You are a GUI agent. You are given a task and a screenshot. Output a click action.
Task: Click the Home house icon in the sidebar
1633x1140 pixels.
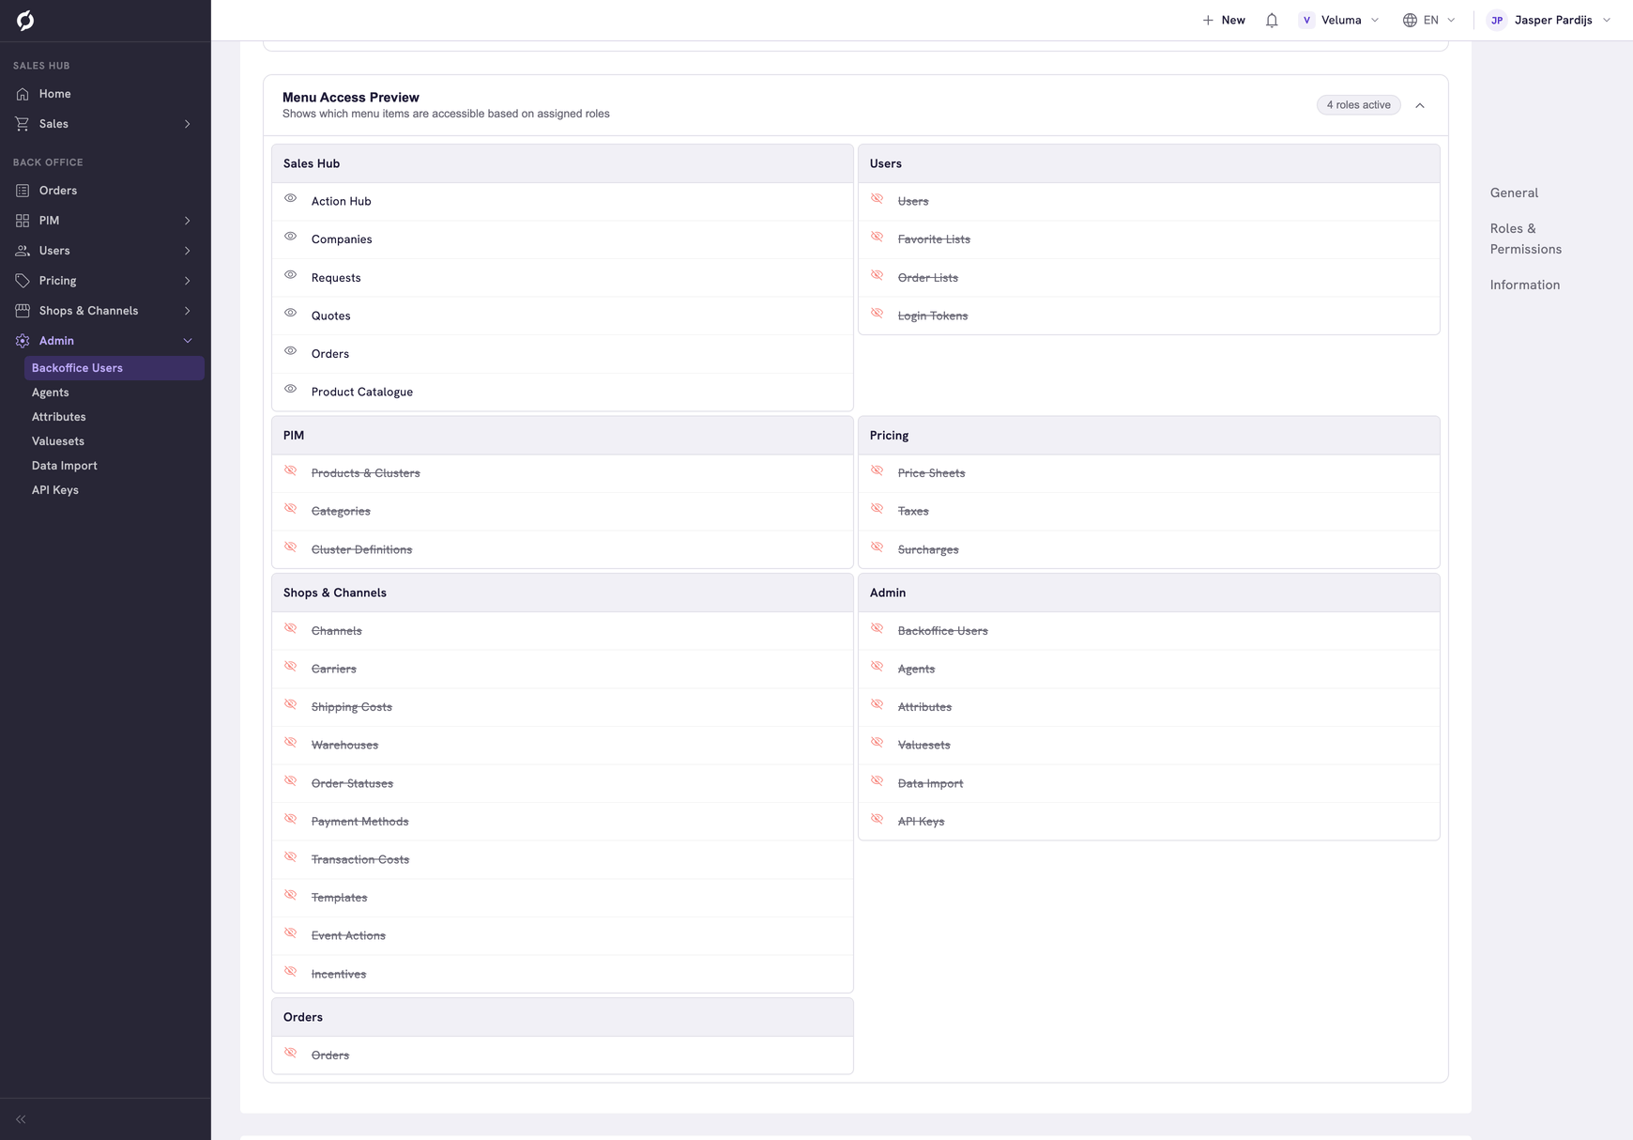coord(23,94)
